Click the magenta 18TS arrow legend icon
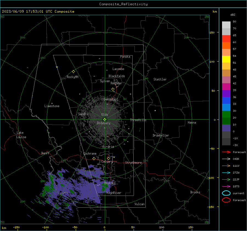Screen dimensions: 247x231 226,187
